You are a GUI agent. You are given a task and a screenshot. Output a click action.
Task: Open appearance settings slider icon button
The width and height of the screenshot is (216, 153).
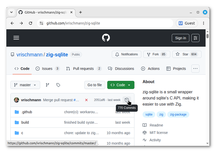coord(195,38)
